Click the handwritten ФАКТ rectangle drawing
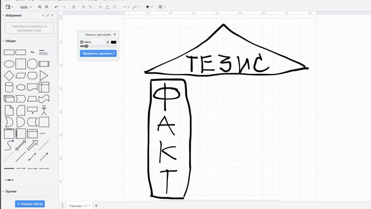Viewport: 371px width, 209px height. click(x=169, y=139)
